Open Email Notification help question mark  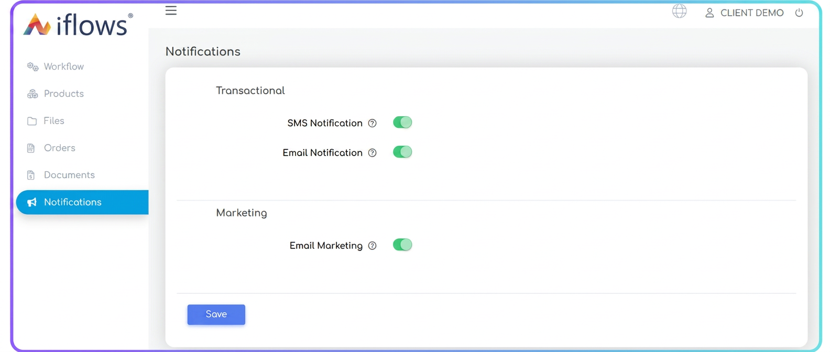coord(372,153)
